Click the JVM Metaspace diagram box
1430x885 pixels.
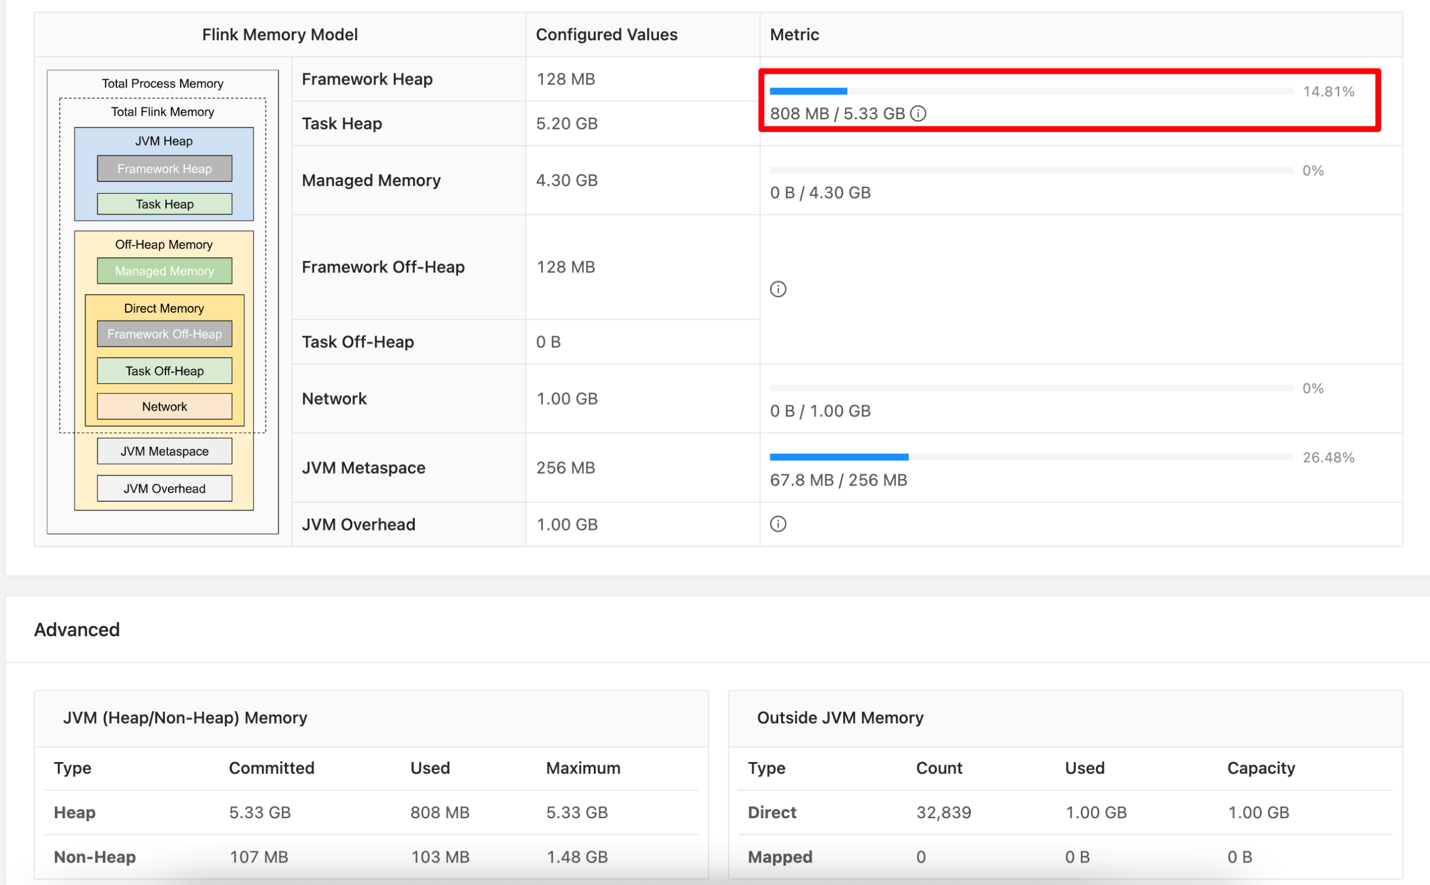click(164, 451)
